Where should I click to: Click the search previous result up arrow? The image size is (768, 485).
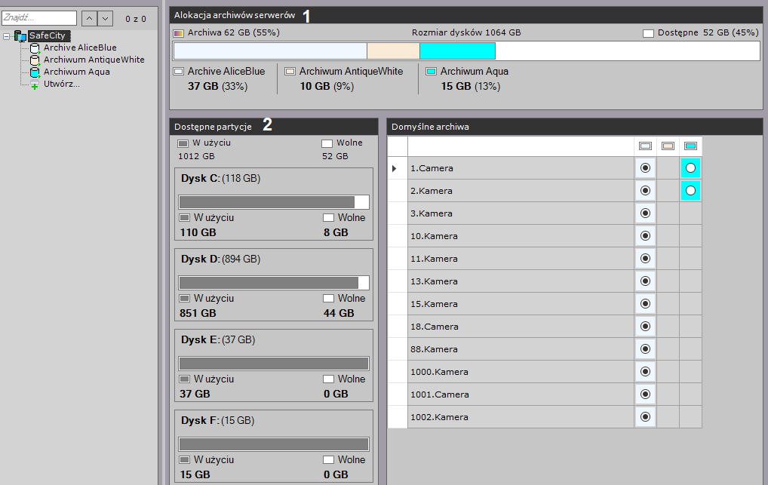88,18
